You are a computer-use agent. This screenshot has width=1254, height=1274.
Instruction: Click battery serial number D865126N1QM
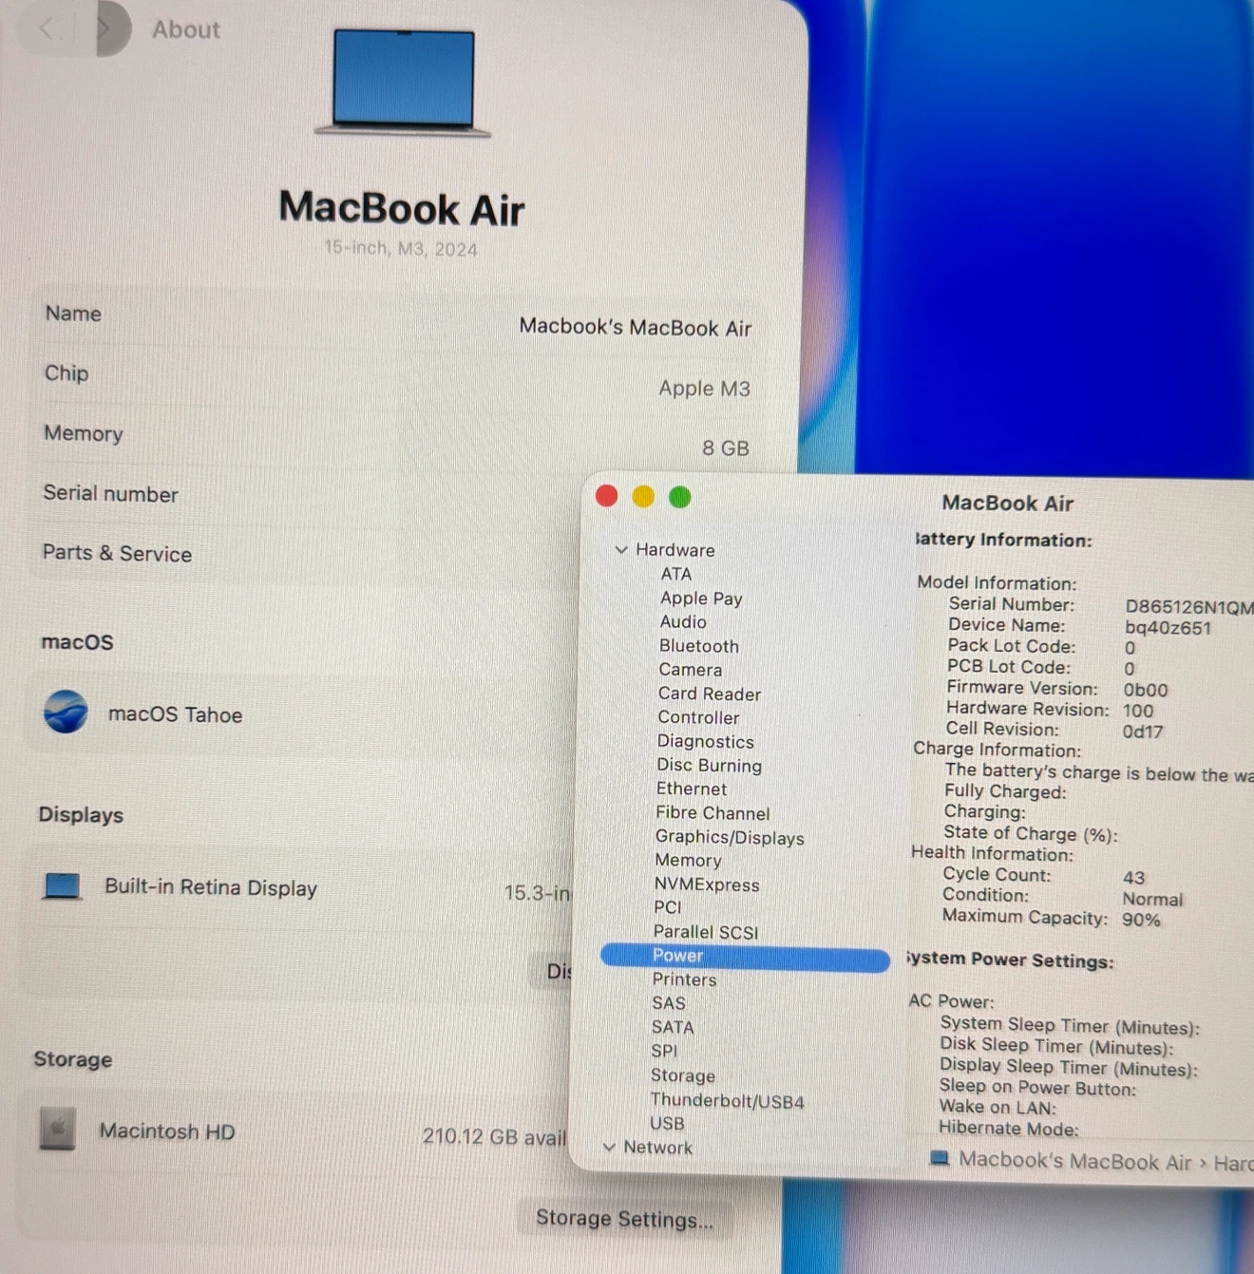(x=1188, y=606)
